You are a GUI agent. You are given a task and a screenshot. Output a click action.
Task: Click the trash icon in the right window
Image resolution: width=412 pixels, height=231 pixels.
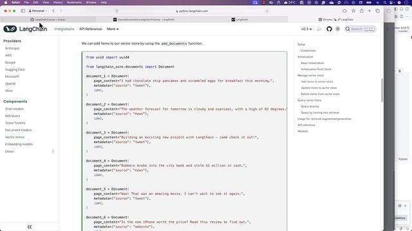pos(400,71)
